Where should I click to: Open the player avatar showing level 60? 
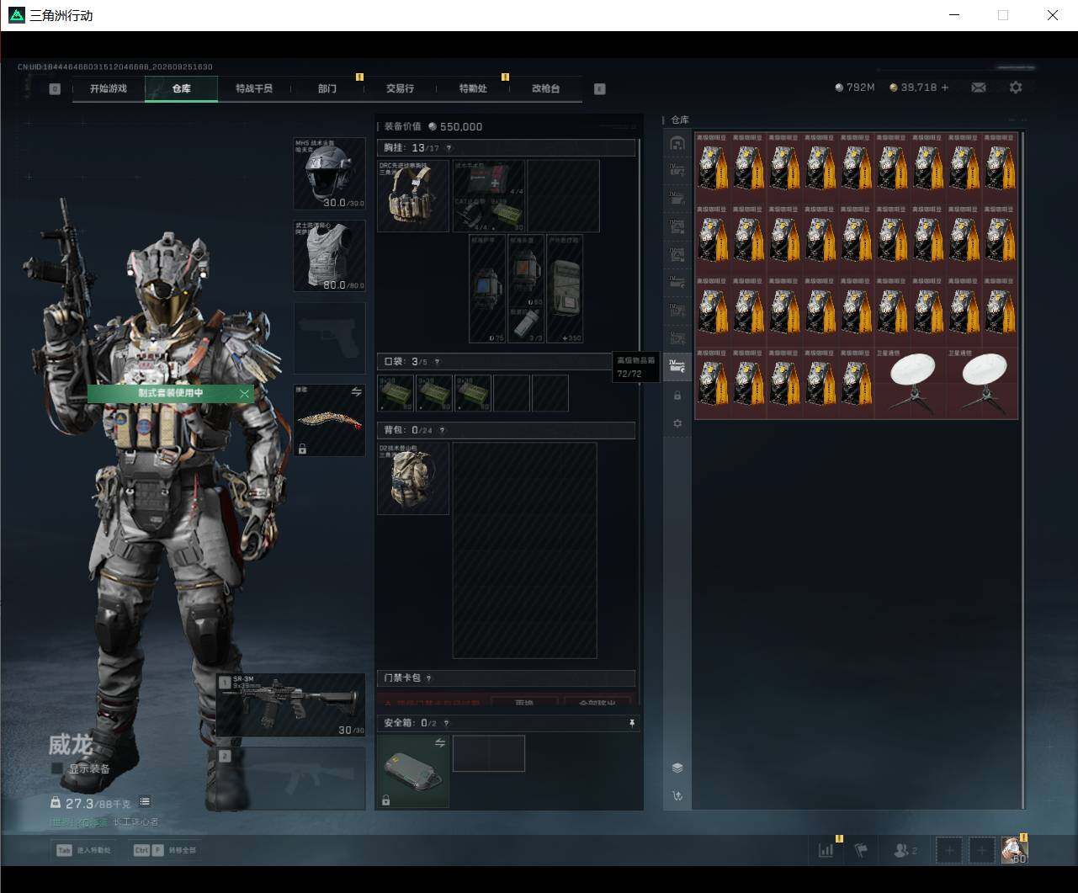1014,850
